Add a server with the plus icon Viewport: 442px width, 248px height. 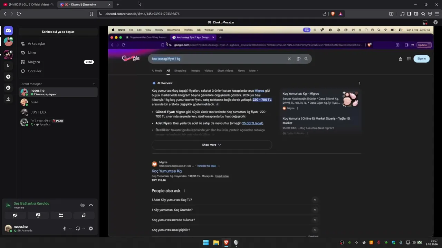point(8,77)
